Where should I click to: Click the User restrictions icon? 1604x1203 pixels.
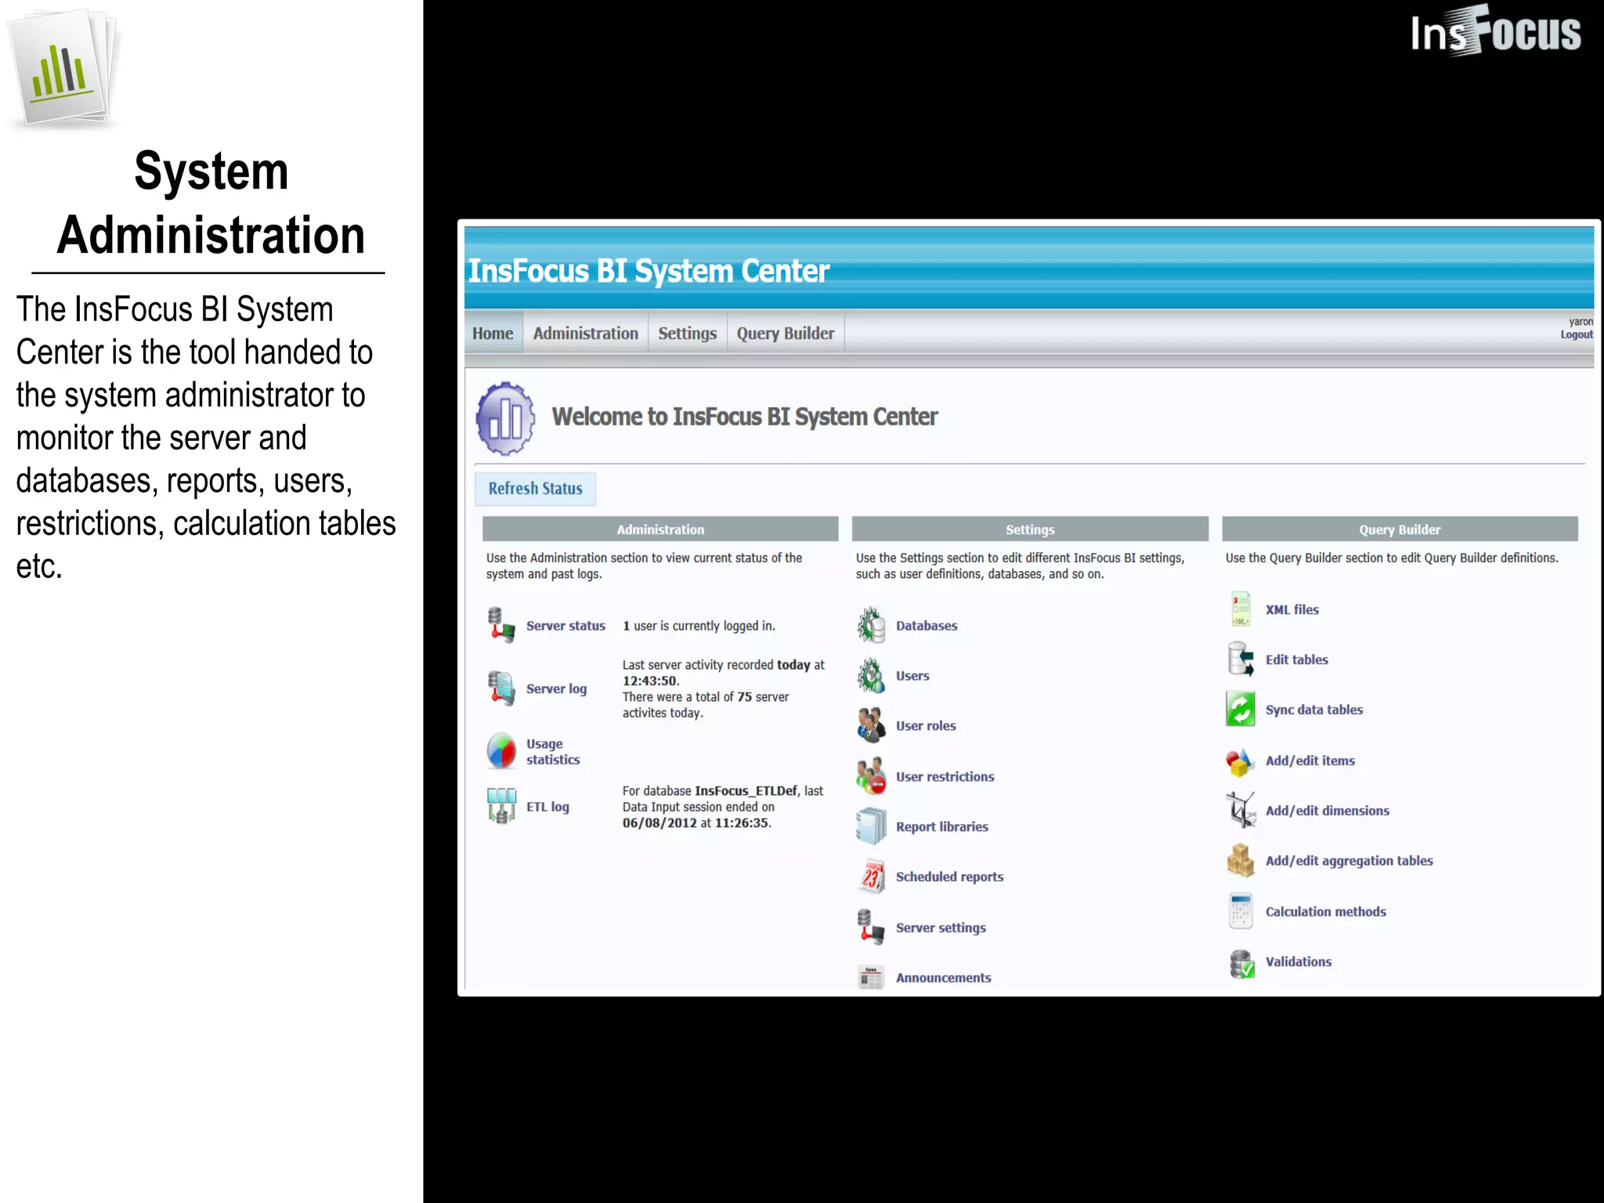(871, 775)
